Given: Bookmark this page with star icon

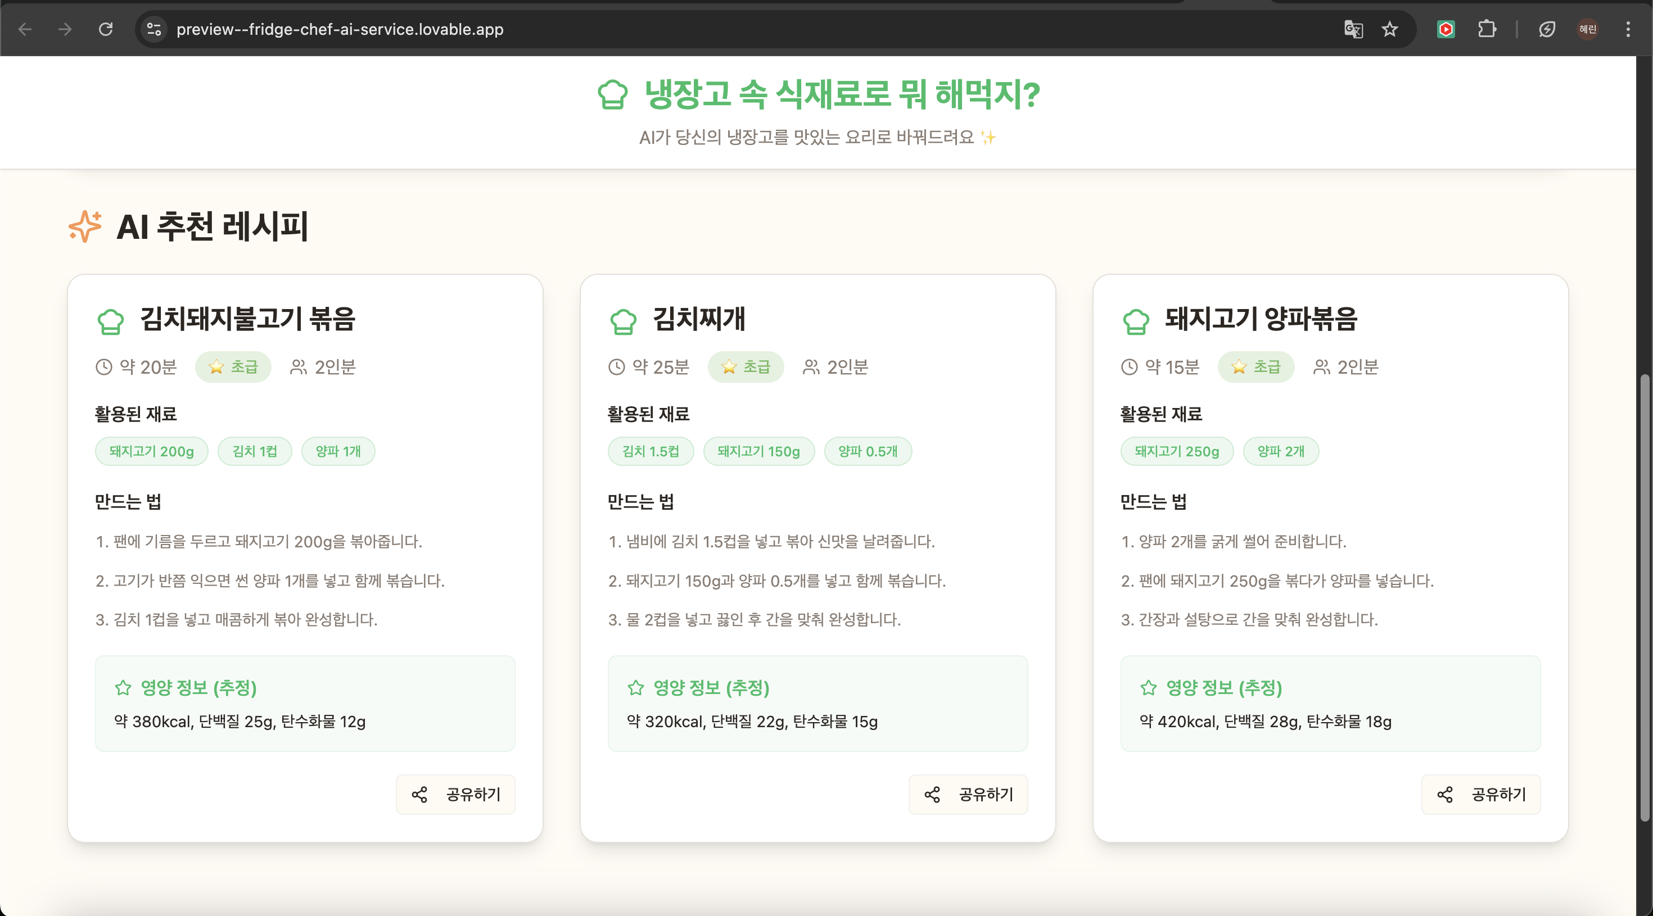Looking at the screenshot, I should 1390,29.
